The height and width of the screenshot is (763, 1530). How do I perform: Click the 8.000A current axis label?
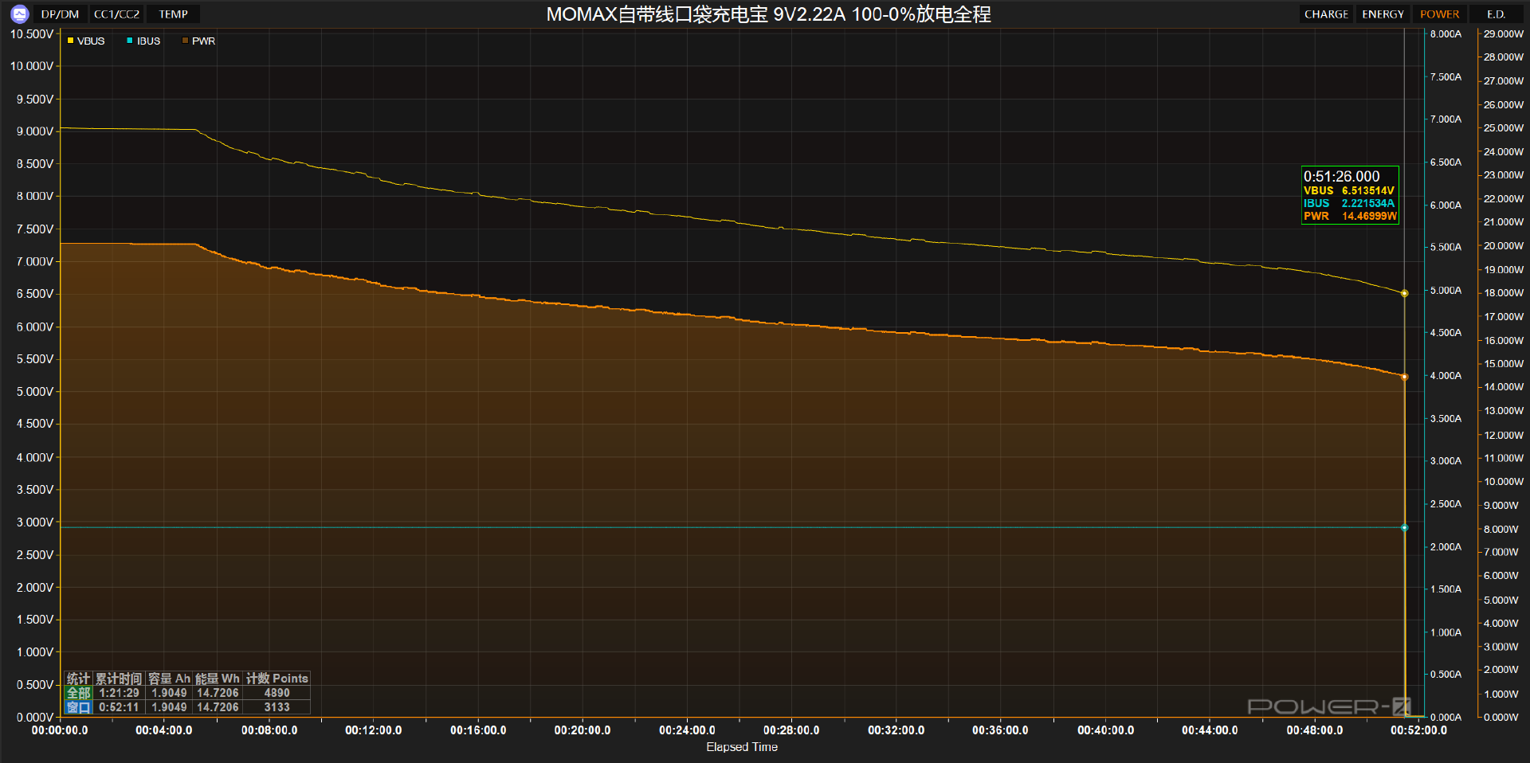coord(1446,34)
